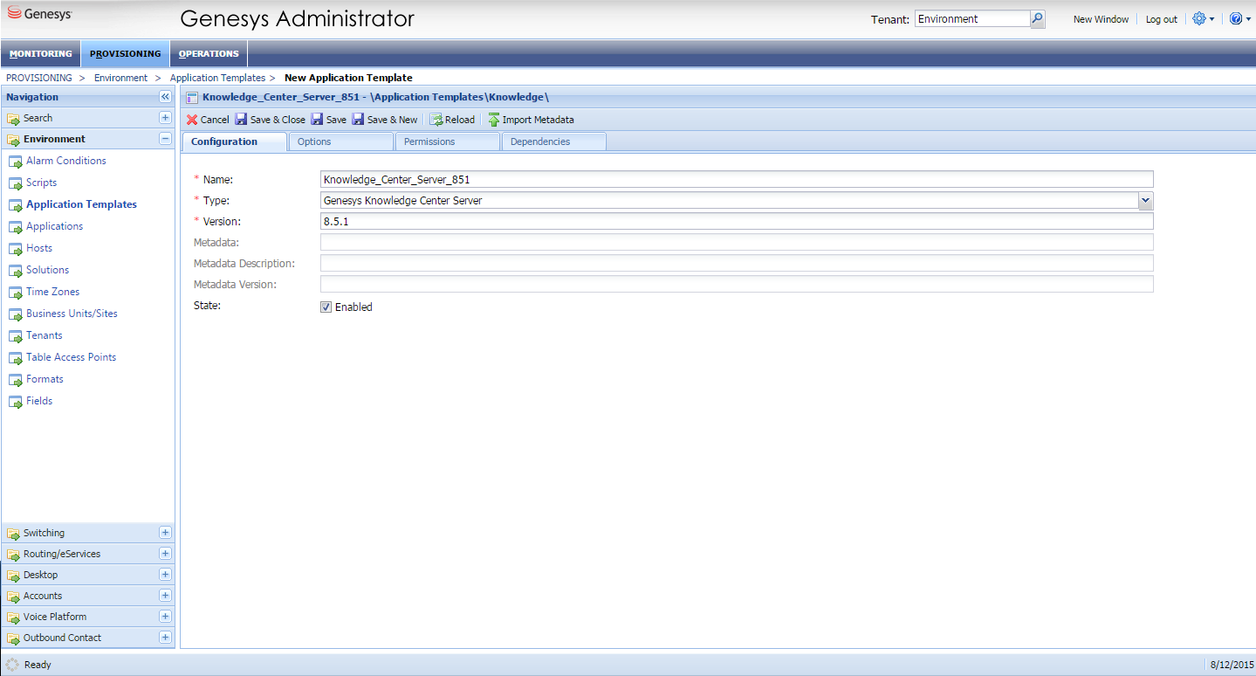Click the Log out link
Screen dimensions: 1256x676
(x=1161, y=19)
